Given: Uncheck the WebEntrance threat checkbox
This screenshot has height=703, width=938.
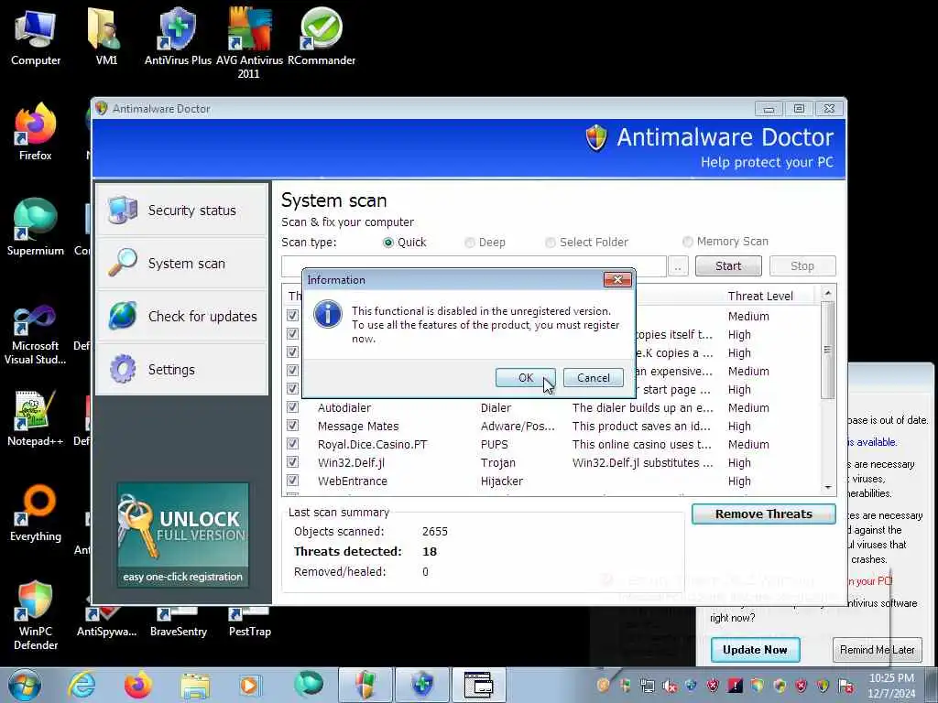Looking at the screenshot, I should (292, 480).
